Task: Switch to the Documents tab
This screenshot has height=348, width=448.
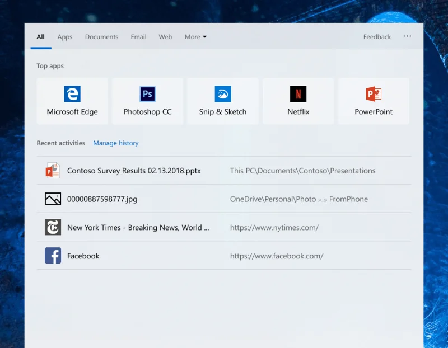Action: [x=101, y=37]
